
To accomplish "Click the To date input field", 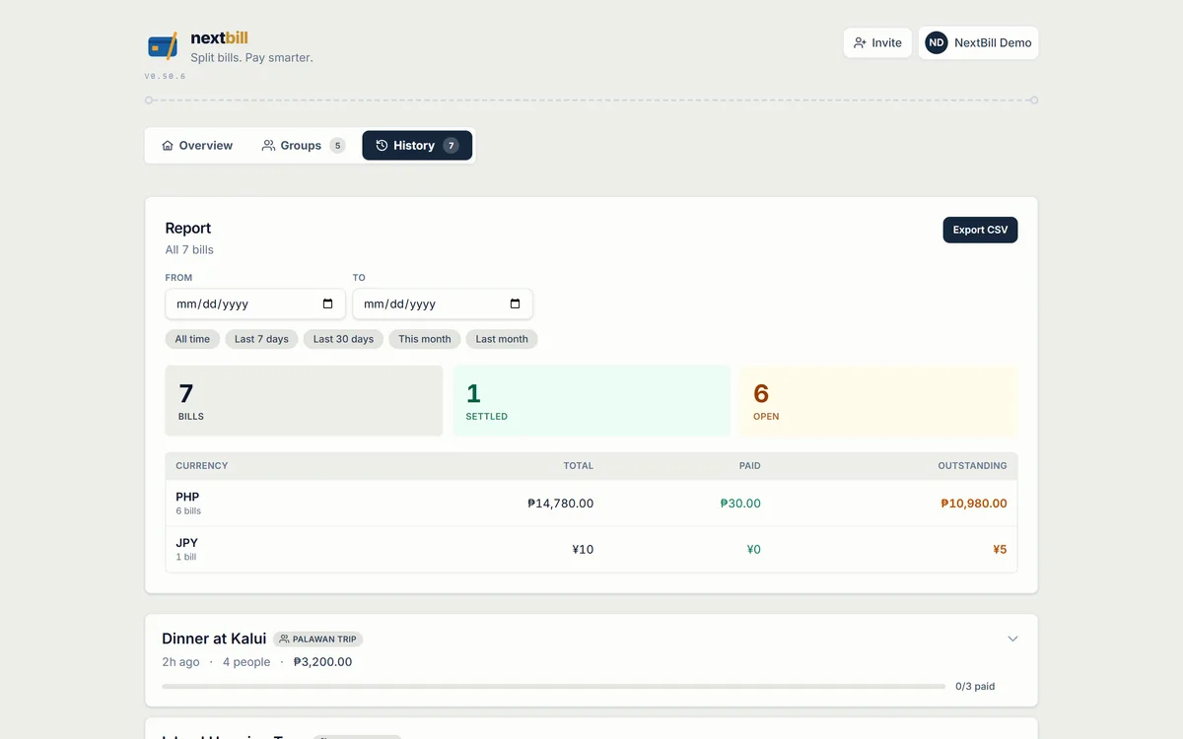I will point(443,304).
